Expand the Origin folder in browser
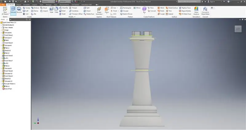The image size is (246, 130). point(1,30)
